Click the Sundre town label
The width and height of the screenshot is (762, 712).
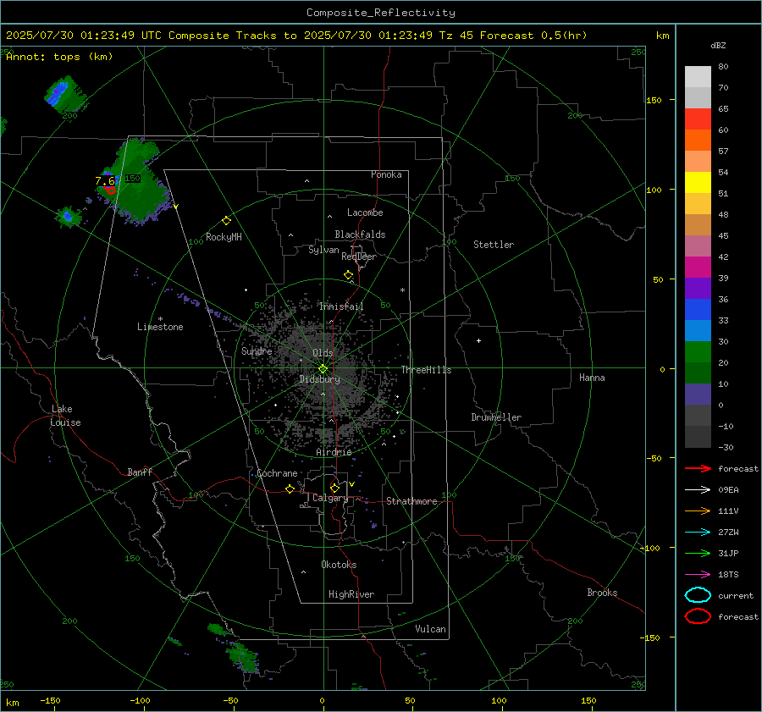coord(257,350)
